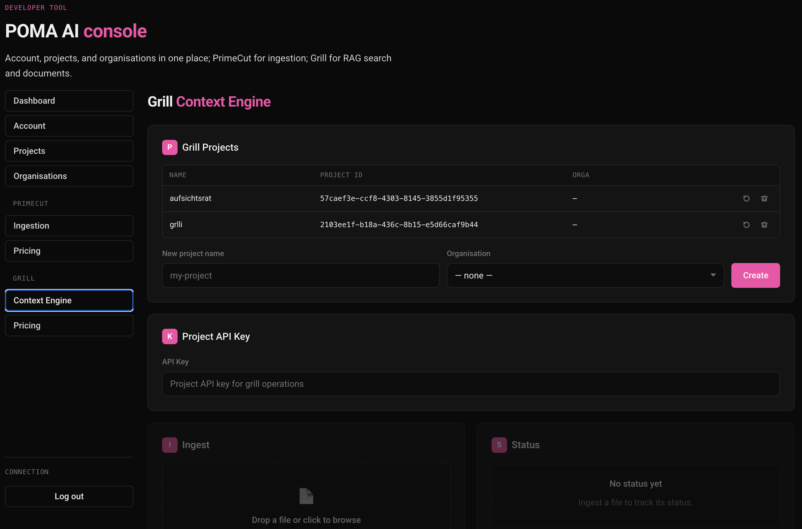Click the I badge next to Ingest
Image resolution: width=802 pixels, height=529 pixels.
[x=169, y=445]
